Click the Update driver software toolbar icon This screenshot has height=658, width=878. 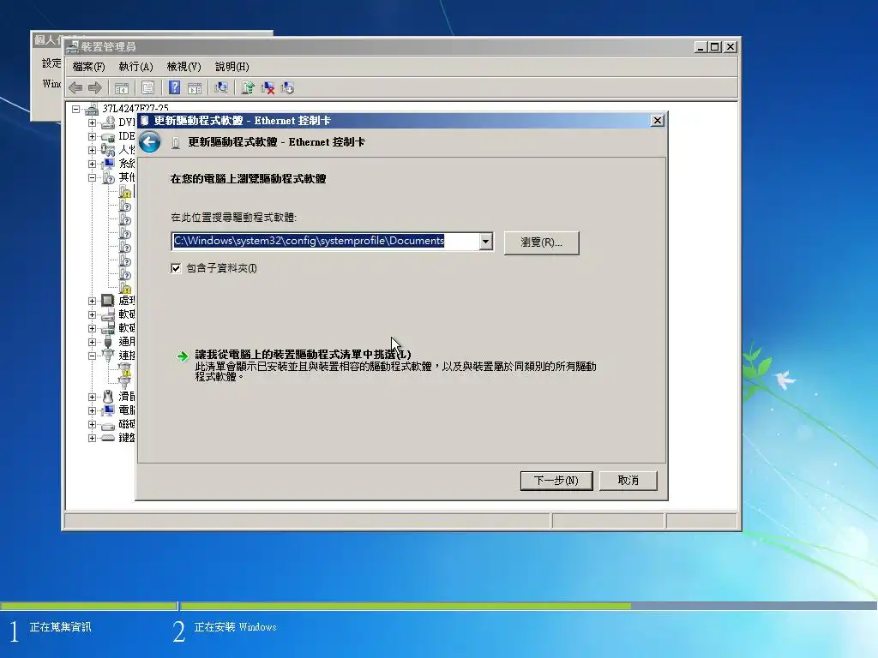tap(248, 88)
